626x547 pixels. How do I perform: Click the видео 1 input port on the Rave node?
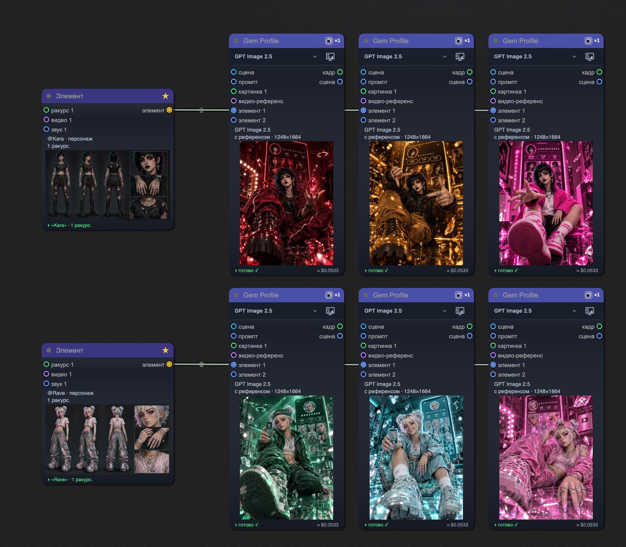(46, 374)
